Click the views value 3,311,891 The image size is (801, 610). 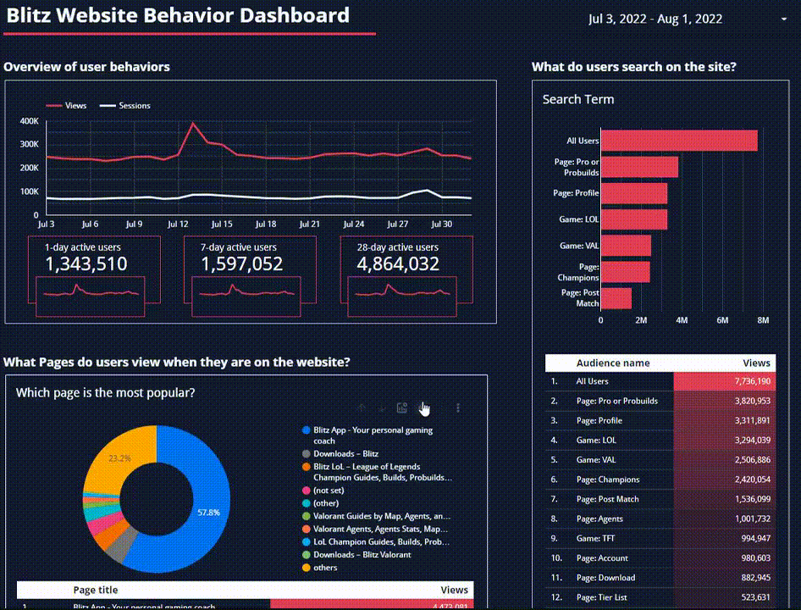(x=753, y=420)
